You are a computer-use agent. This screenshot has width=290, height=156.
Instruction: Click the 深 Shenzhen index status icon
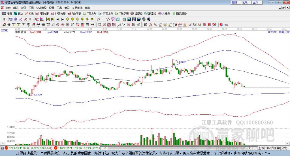[x=56, y=148]
